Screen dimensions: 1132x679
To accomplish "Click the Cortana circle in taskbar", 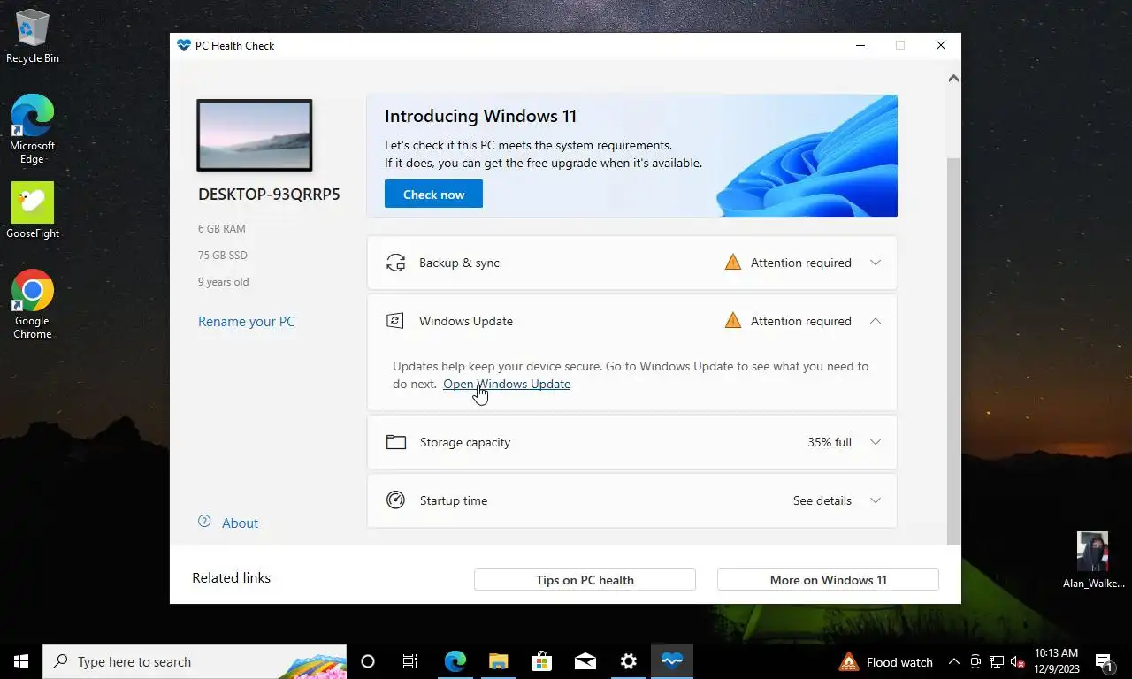I will 368,661.
